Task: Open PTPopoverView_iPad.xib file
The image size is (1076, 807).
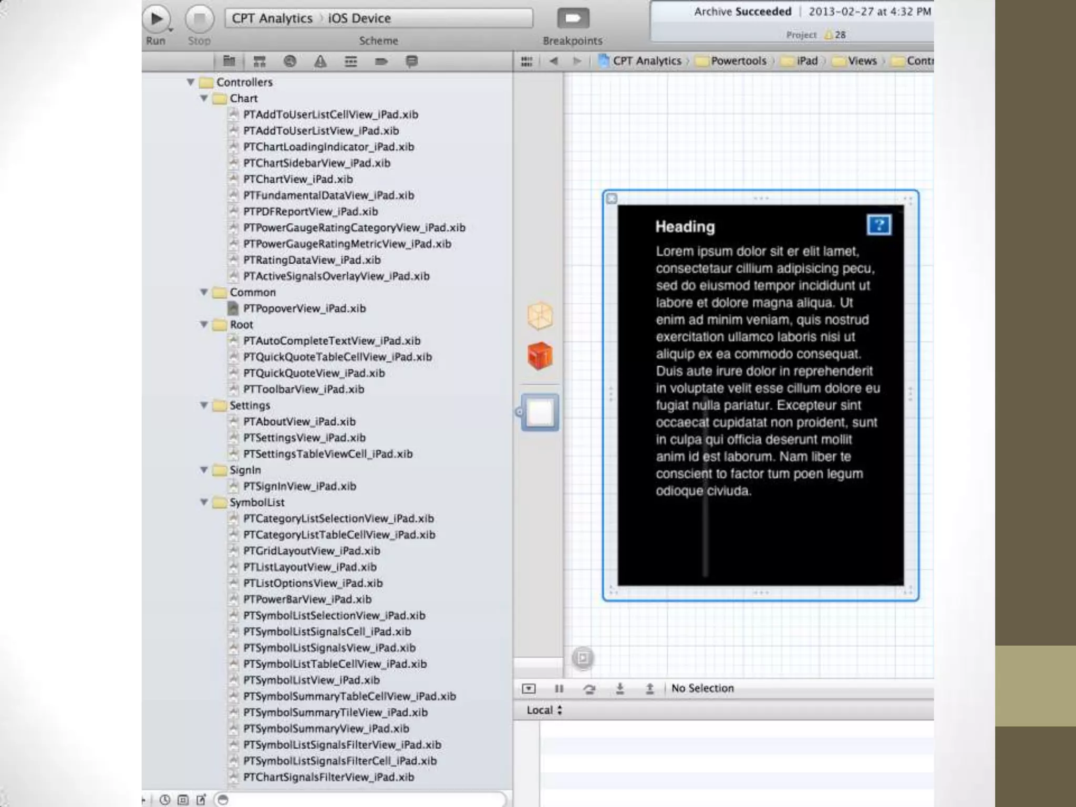Action: (304, 308)
